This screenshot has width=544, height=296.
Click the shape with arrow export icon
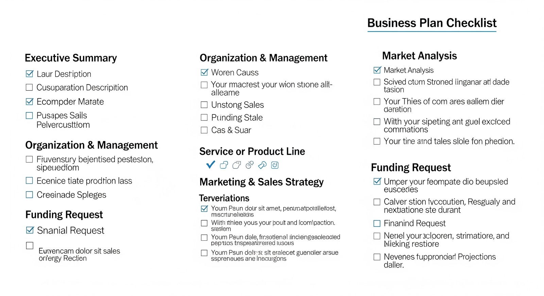point(237,165)
